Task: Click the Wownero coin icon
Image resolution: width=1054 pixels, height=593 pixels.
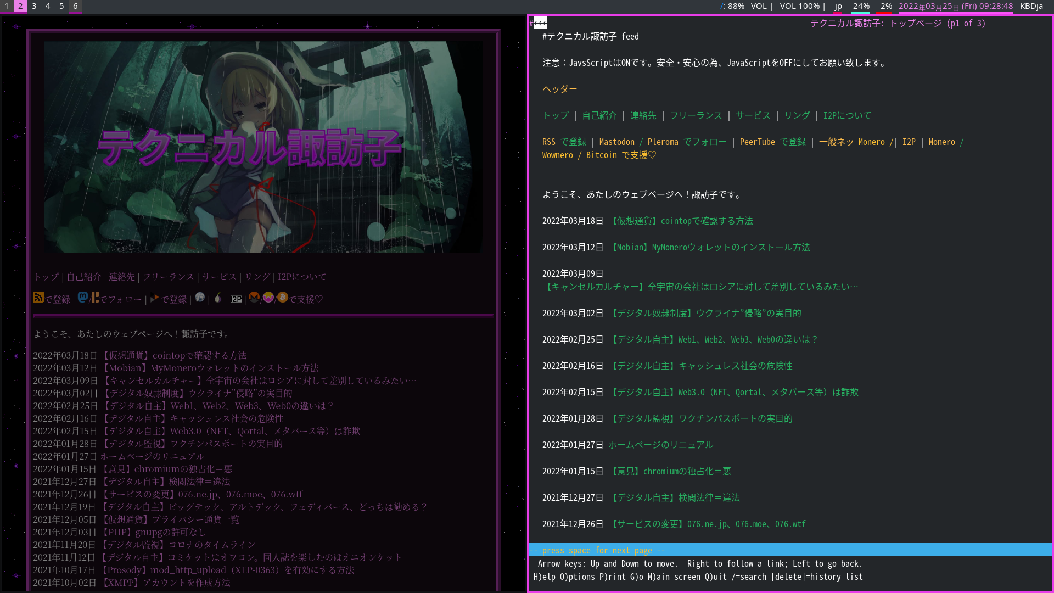Action: click(268, 298)
